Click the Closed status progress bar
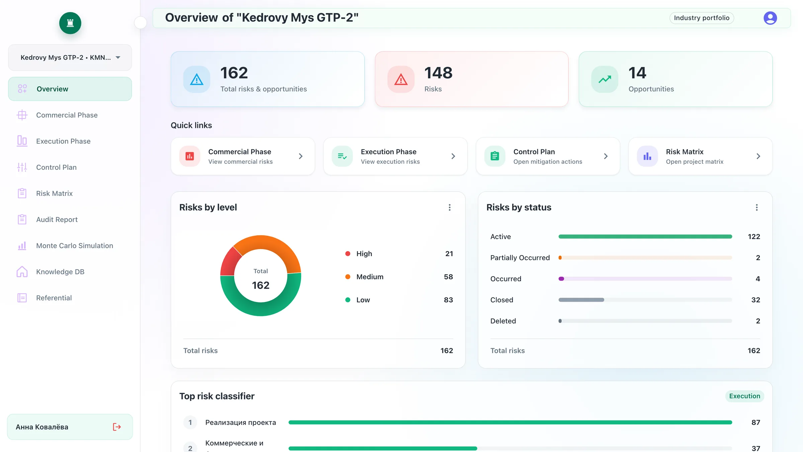This screenshot has width=803, height=452. pos(645,300)
